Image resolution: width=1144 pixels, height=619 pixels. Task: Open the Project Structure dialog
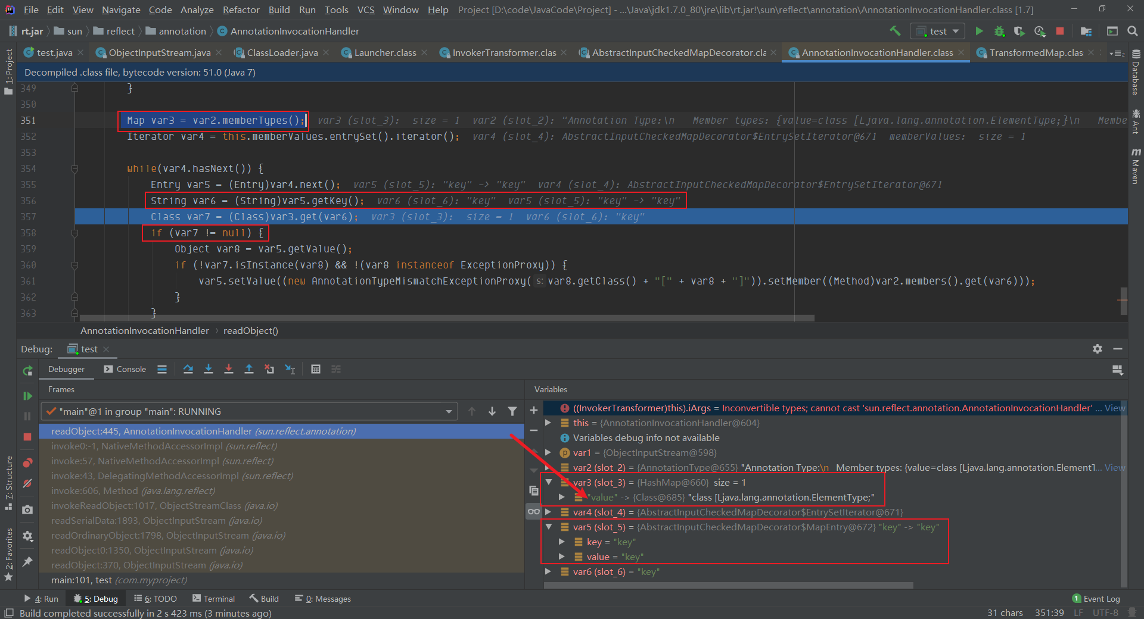click(1086, 31)
